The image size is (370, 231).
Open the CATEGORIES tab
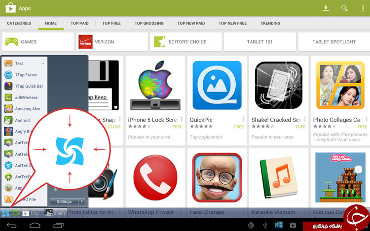(19, 23)
